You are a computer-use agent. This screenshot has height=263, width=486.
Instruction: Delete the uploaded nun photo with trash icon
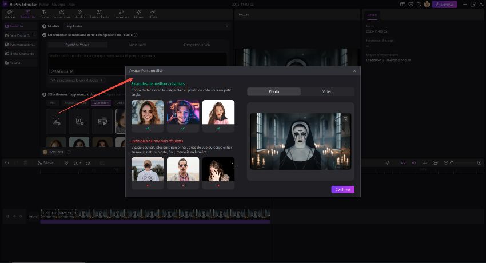tap(345, 119)
